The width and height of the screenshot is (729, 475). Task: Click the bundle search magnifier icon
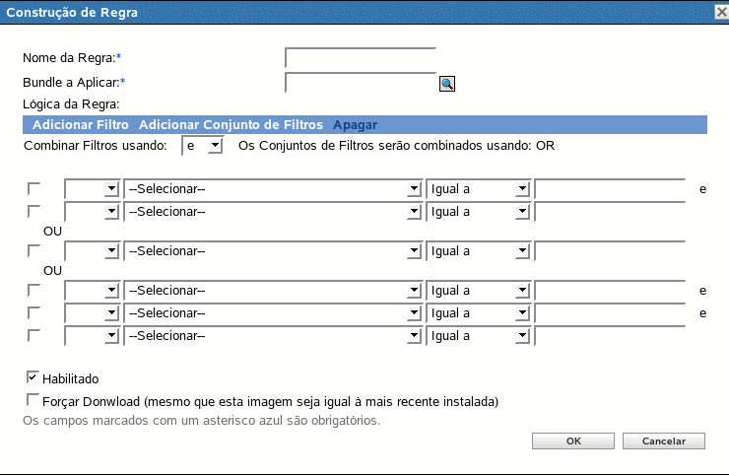[446, 84]
